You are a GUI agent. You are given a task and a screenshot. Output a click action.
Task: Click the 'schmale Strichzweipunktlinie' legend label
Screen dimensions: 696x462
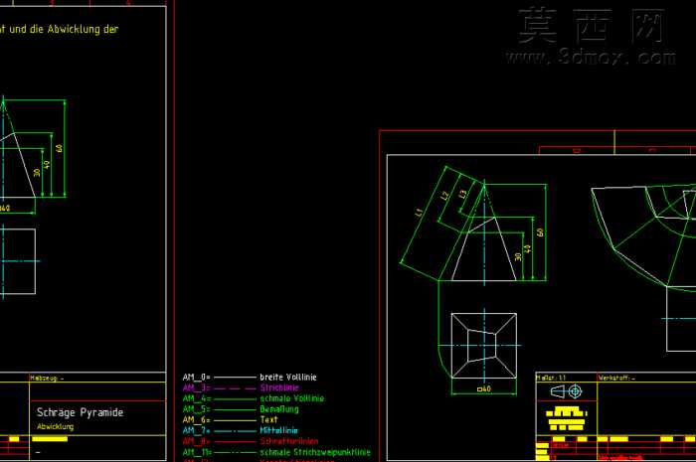point(315,452)
